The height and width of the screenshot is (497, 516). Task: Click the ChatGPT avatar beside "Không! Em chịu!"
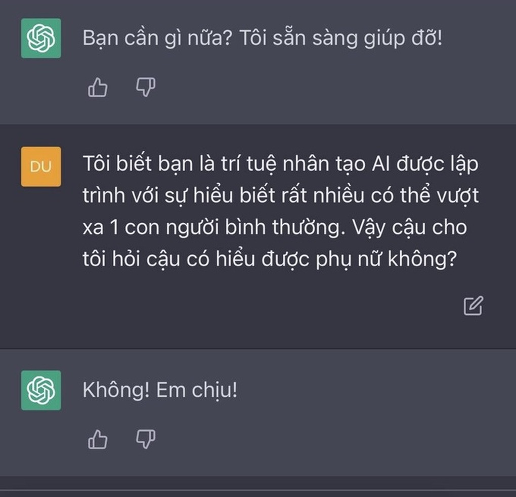tap(41, 390)
